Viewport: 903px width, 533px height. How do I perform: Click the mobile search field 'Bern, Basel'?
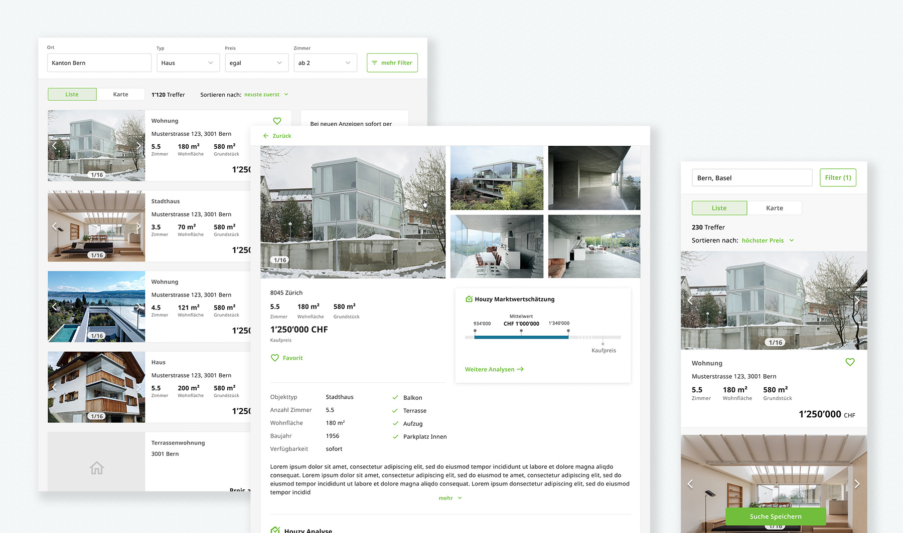pyautogui.click(x=752, y=178)
